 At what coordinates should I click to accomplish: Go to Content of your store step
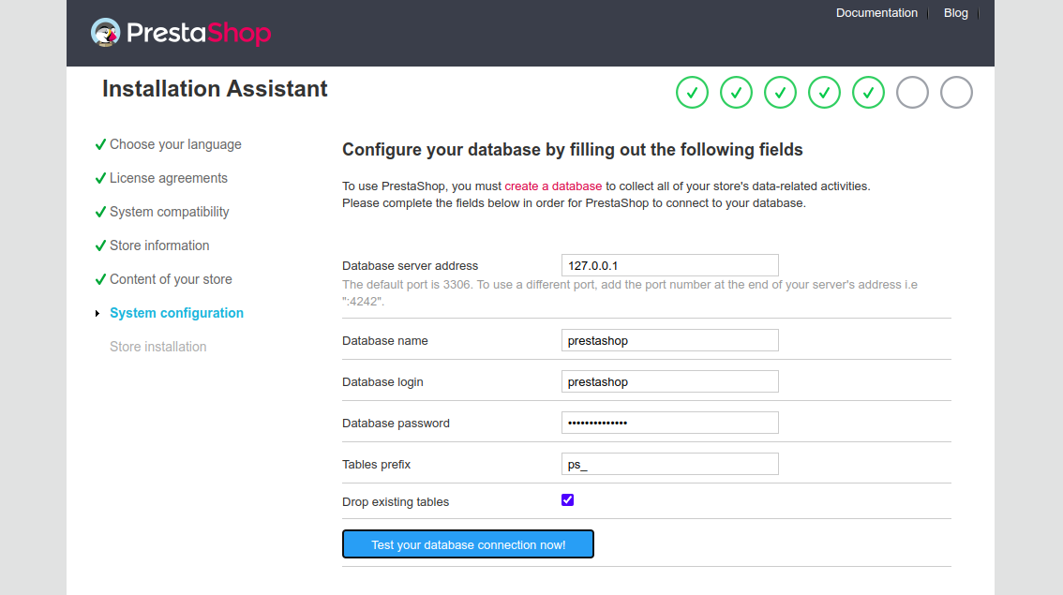pyautogui.click(x=171, y=279)
